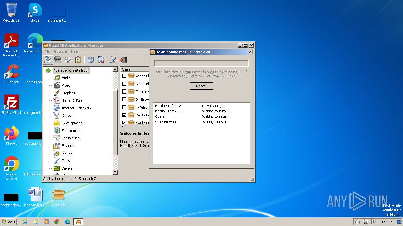This screenshot has height=226, width=403.
Task: Click the Modify toolbar icon
Action: (68, 60)
